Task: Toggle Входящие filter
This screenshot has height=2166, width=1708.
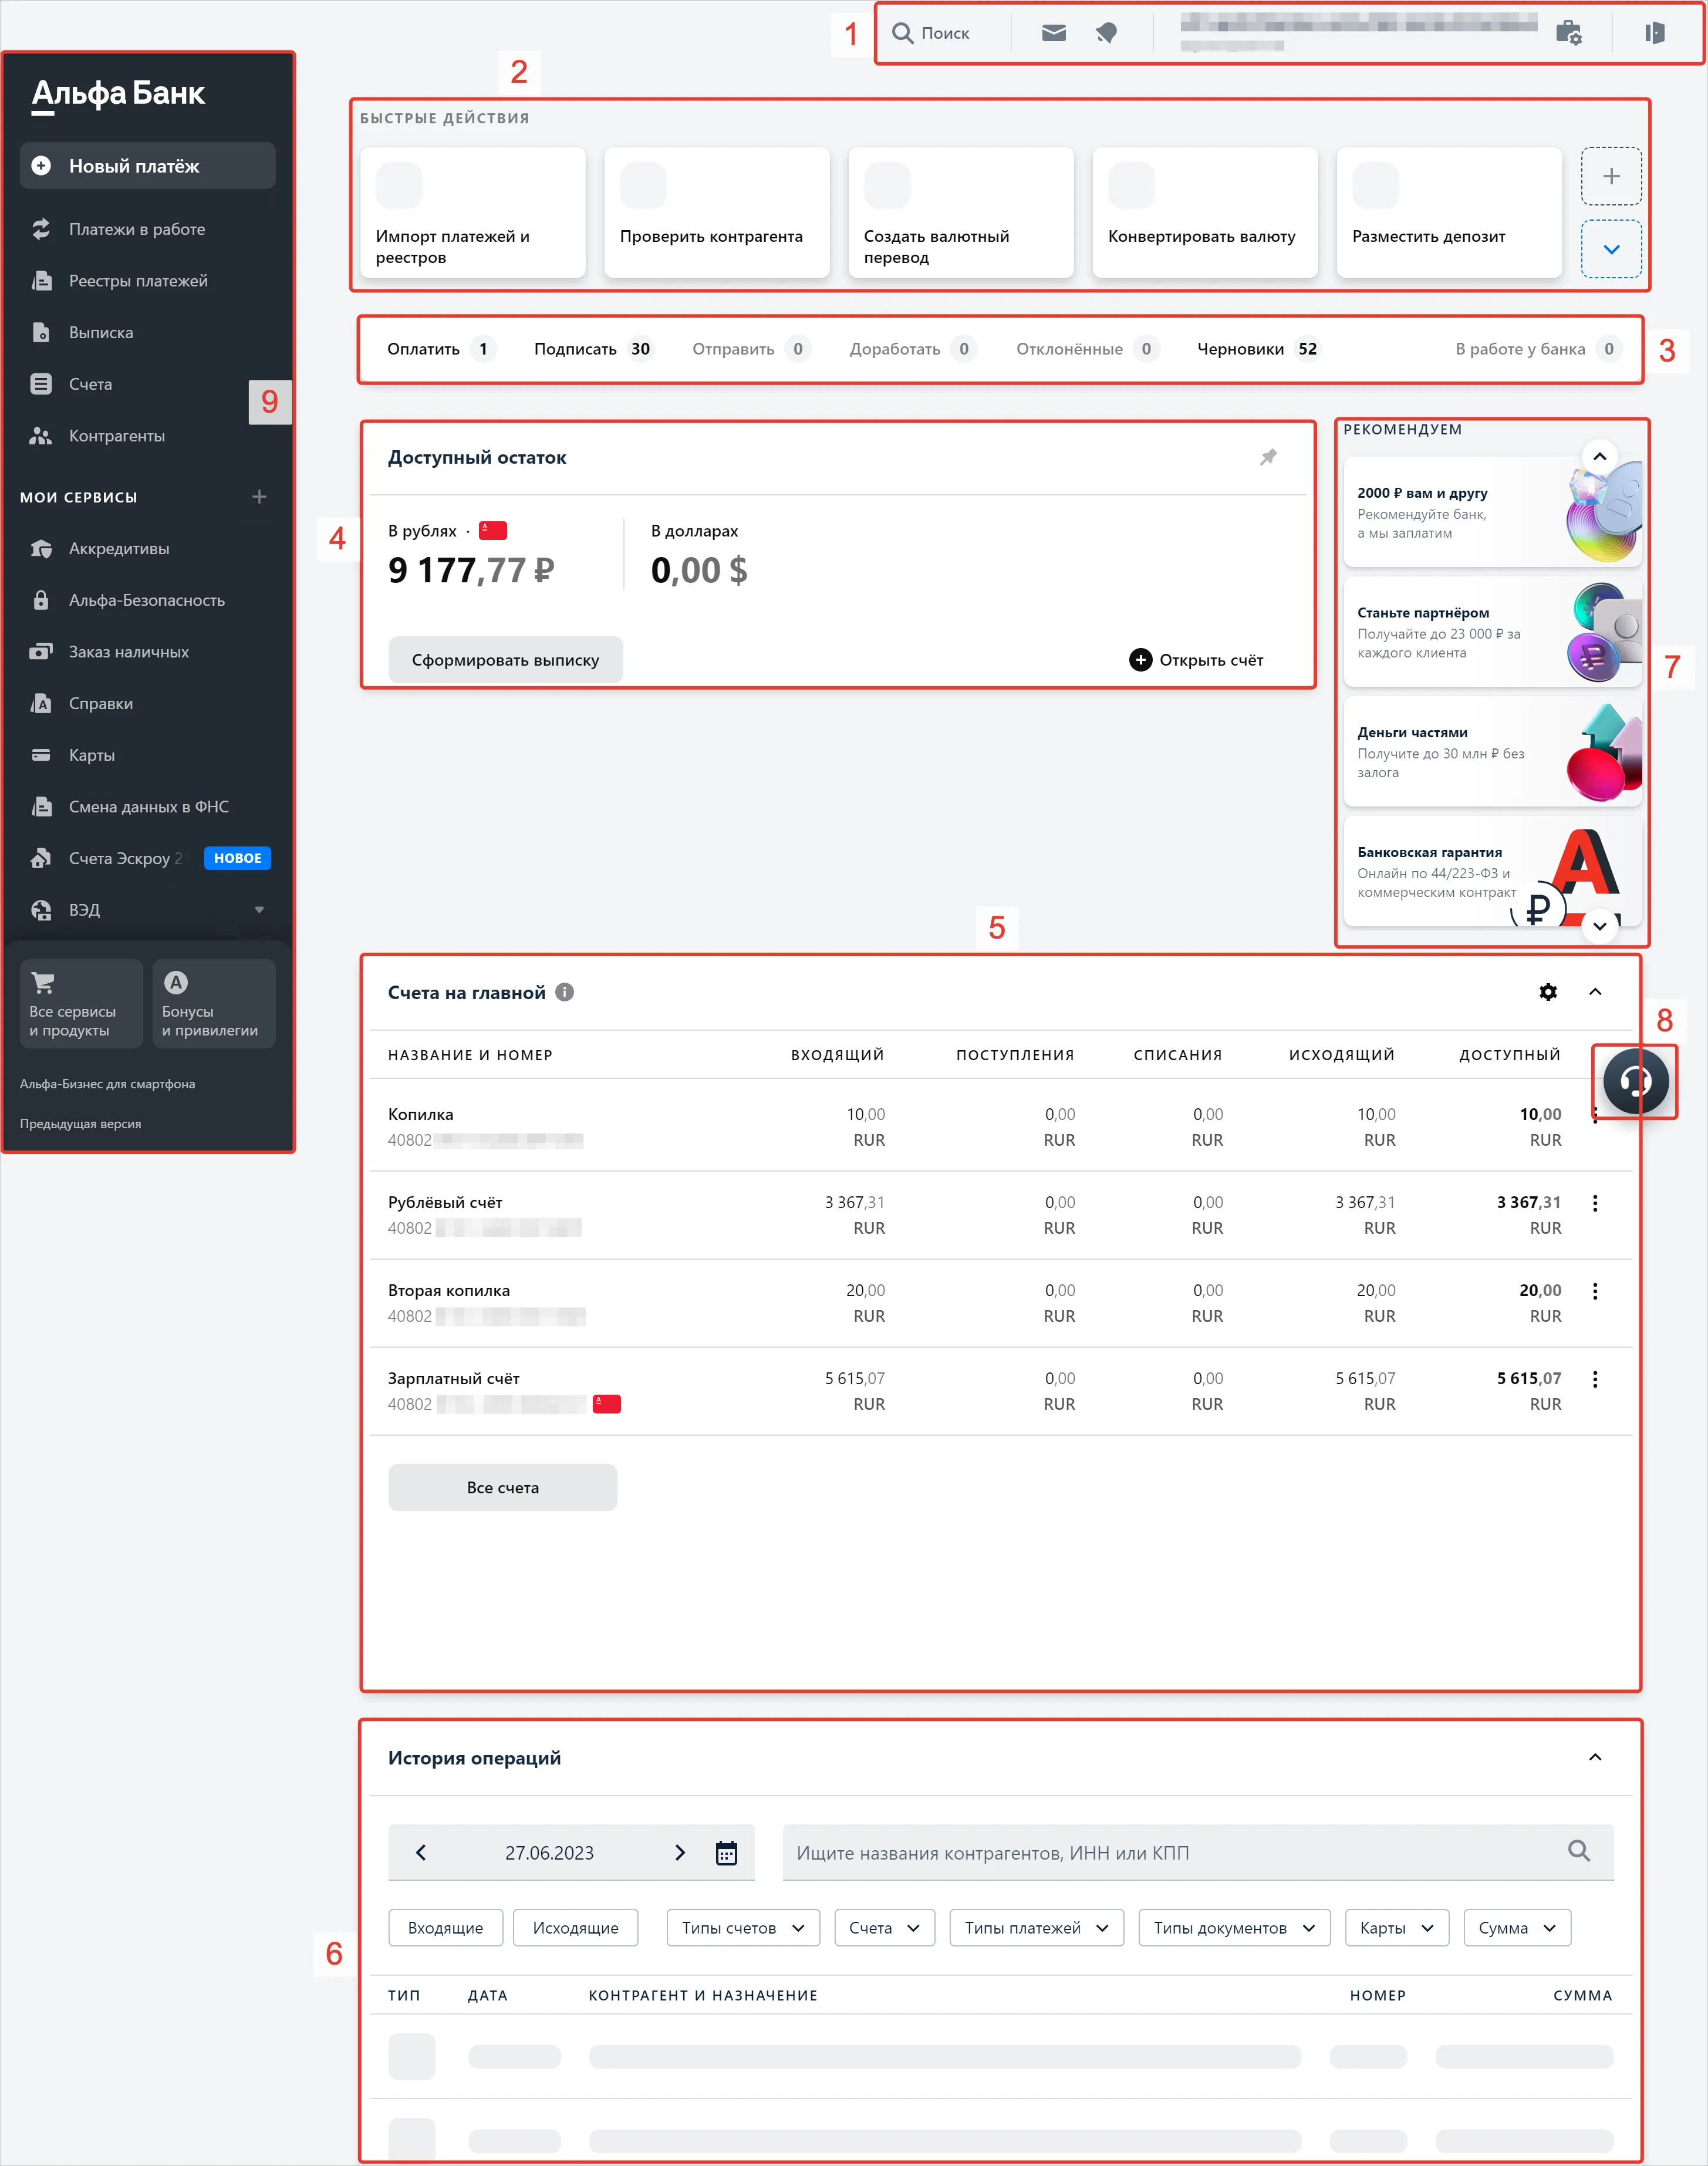Action: click(445, 1928)
